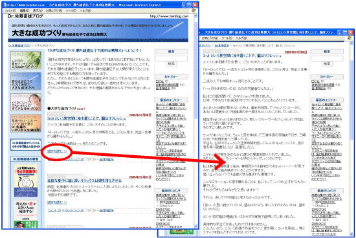The height and width of the screenshot is (238, 356).
Task: Open the RECREATION banner in left sidebar
Action: click(26, 123)
